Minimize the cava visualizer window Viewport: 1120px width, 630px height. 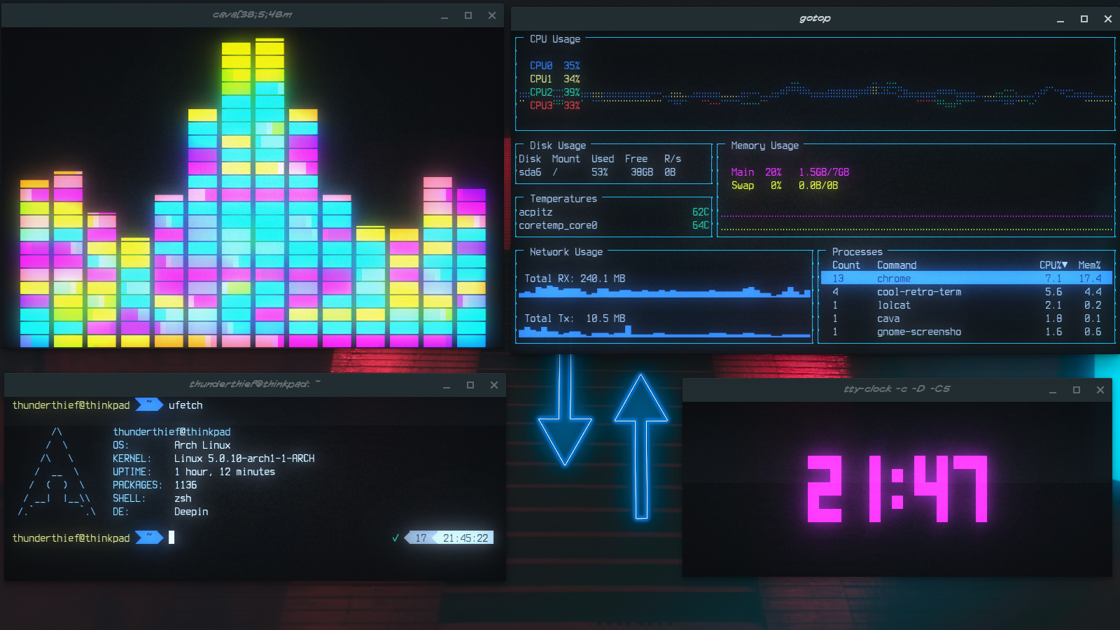444,16
